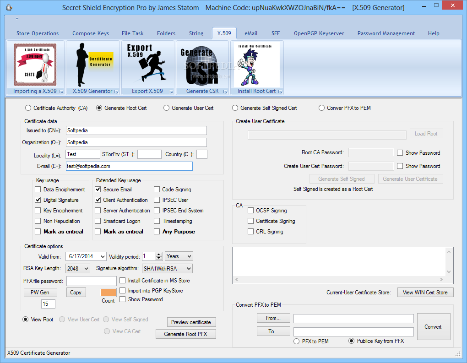The image size is (467, 363).
Task: Click the Issued to (CN=) field
Action: click(x=136, y=130)
